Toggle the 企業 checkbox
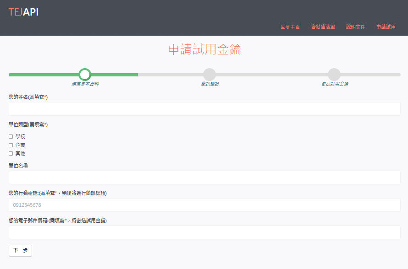The height and width of the screenshot is (269, 408). (x=11, y=145)
